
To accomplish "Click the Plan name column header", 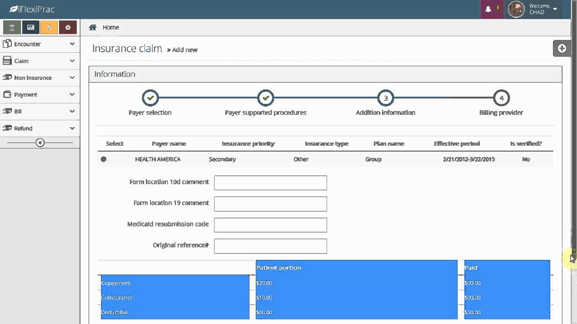I will [x=389, y=143].
